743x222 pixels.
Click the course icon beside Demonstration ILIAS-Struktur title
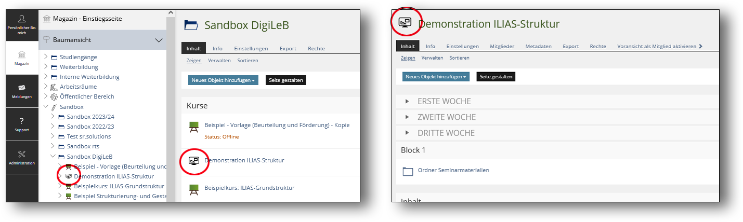[405, 22]
